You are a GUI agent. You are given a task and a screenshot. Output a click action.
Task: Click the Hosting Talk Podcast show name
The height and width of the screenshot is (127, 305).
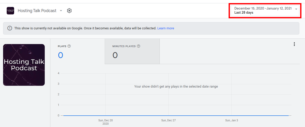pos(37,11)
